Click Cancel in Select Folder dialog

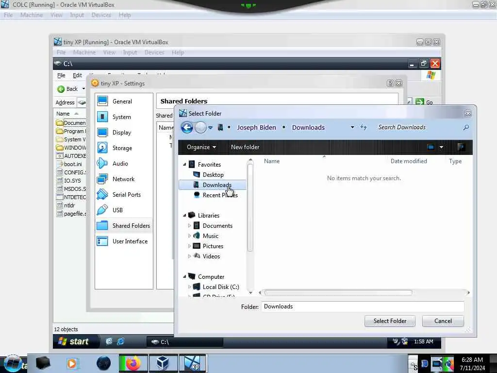pyautogui.click(x=443, y=321)
